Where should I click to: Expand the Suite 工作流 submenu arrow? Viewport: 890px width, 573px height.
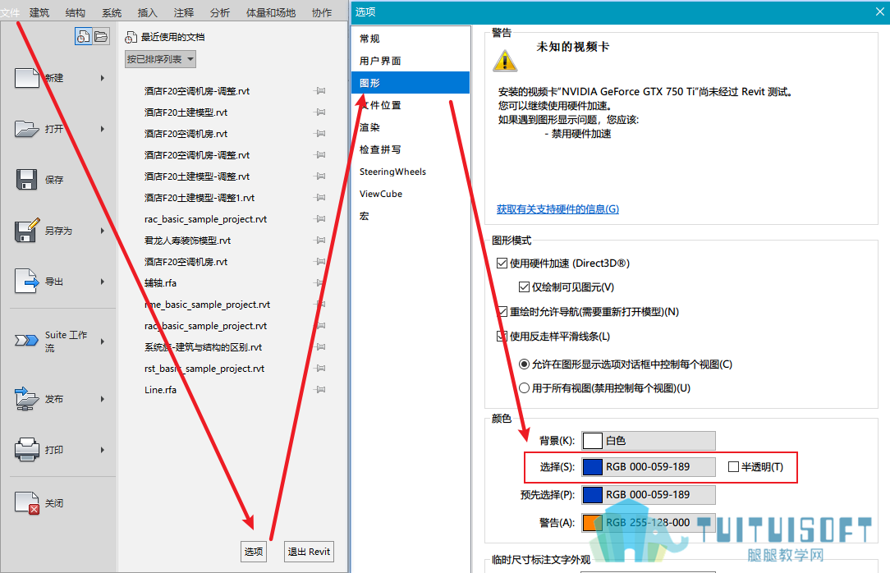click(103, 342)
